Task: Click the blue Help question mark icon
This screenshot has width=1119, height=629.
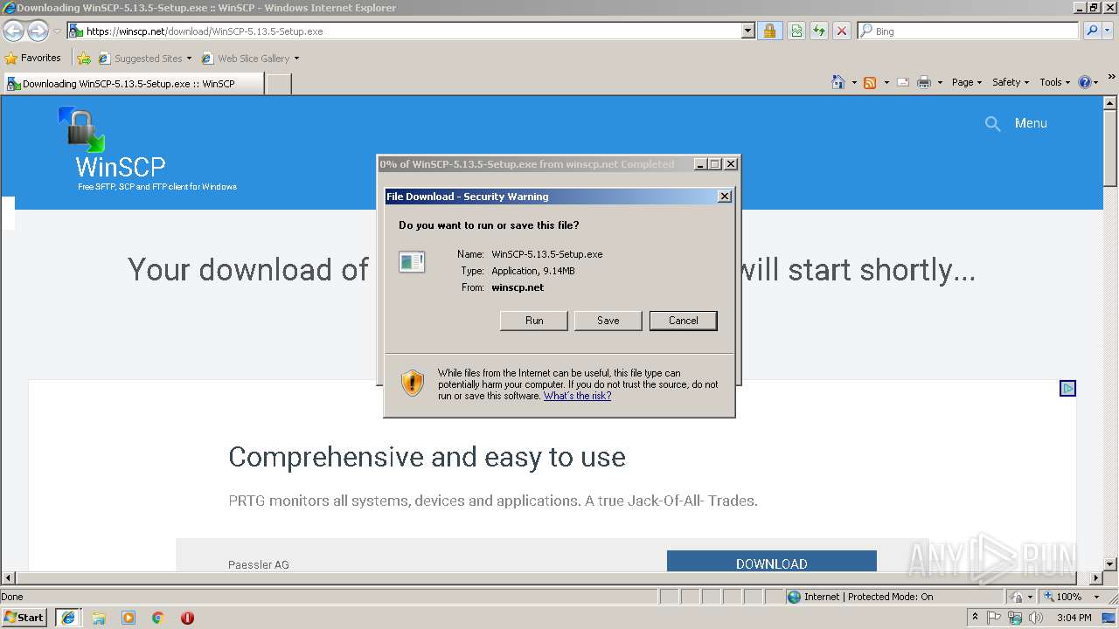Action: [x=1085, y=82]
